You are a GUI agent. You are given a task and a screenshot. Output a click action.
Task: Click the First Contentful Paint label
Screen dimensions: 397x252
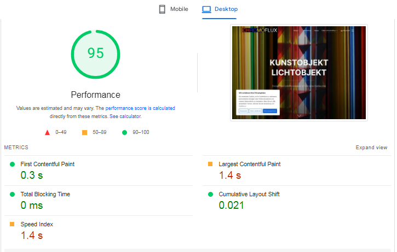click(47, 165)
